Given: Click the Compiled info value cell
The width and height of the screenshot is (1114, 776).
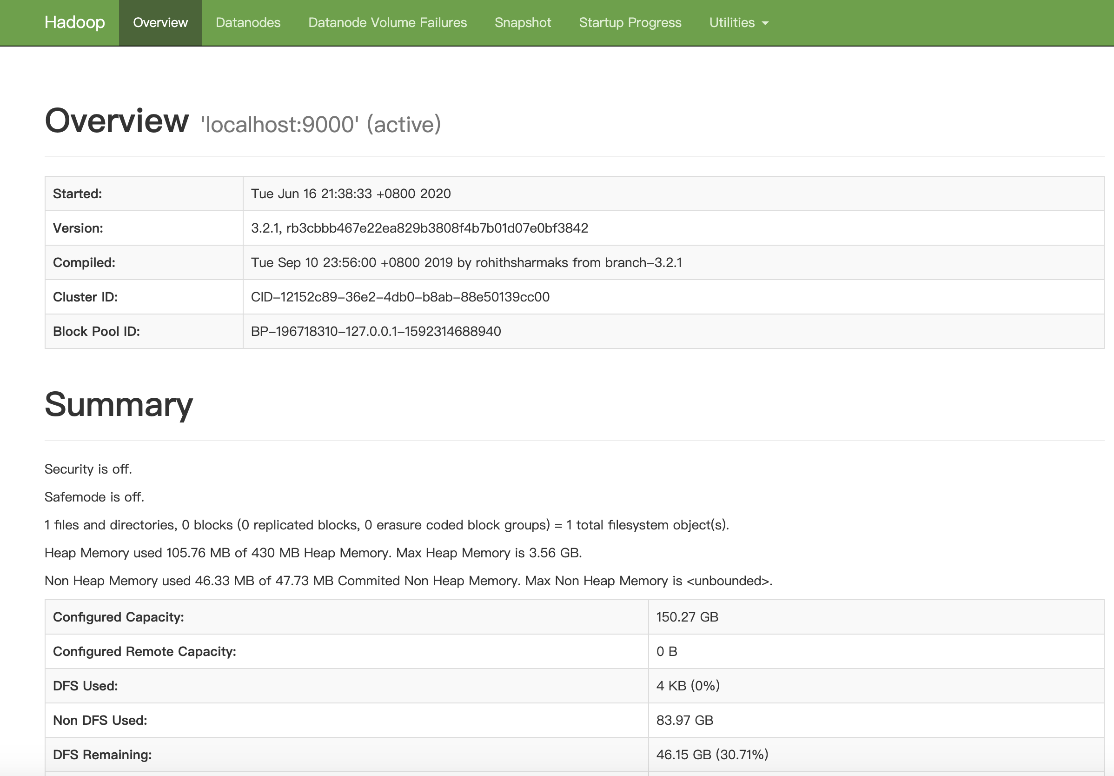Looking at the screenshot, I should coord(466,263).
